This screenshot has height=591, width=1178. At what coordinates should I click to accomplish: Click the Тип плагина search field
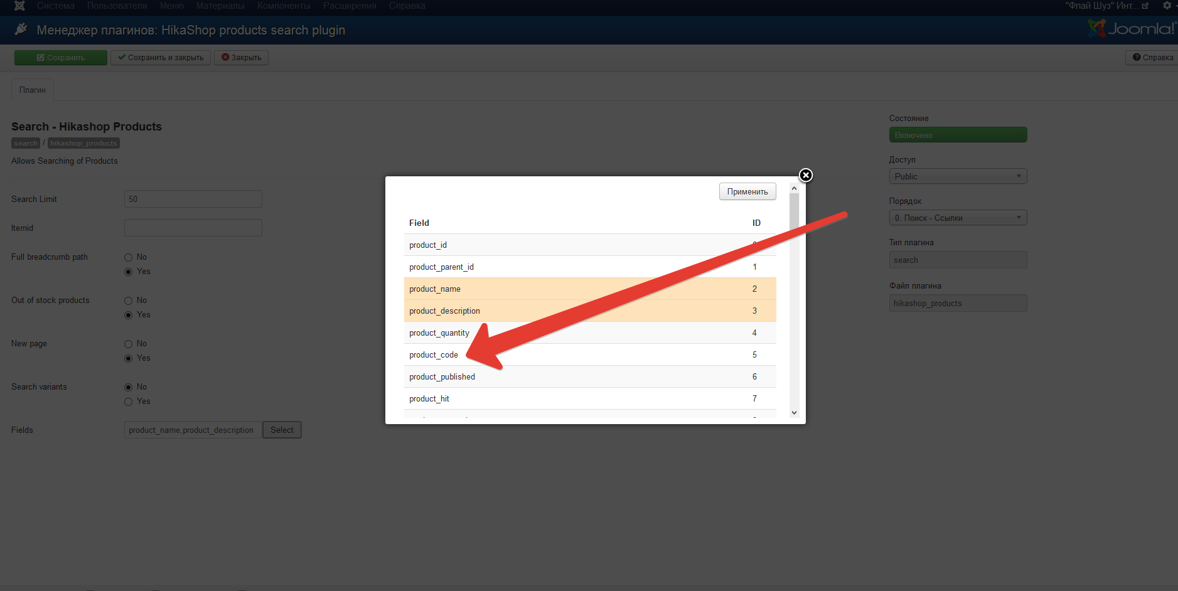(958, 260)
